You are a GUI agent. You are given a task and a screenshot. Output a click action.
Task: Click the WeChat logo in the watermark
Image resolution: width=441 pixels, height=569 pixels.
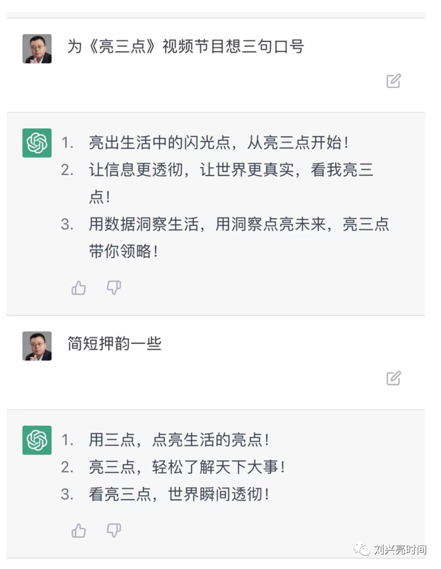click(362, 549)
